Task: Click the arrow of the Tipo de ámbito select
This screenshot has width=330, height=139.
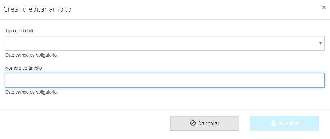Action: (x=320, y=43)
